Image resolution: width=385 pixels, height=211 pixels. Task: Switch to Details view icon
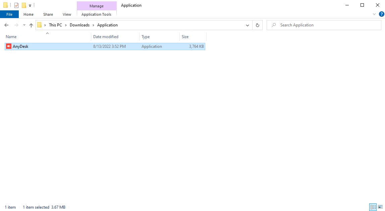(x=373, y=207)
